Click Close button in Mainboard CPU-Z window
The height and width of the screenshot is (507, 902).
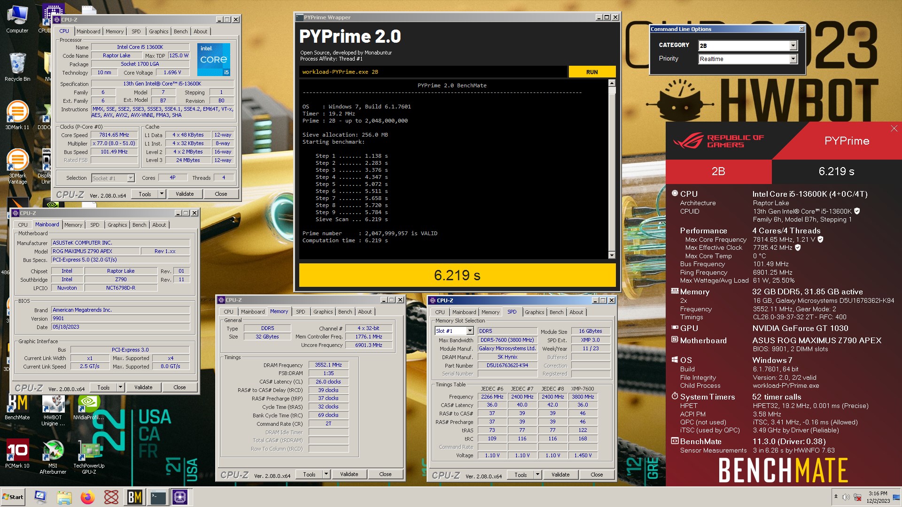179,387
